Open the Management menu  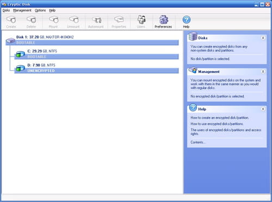(x=22, y=10)
